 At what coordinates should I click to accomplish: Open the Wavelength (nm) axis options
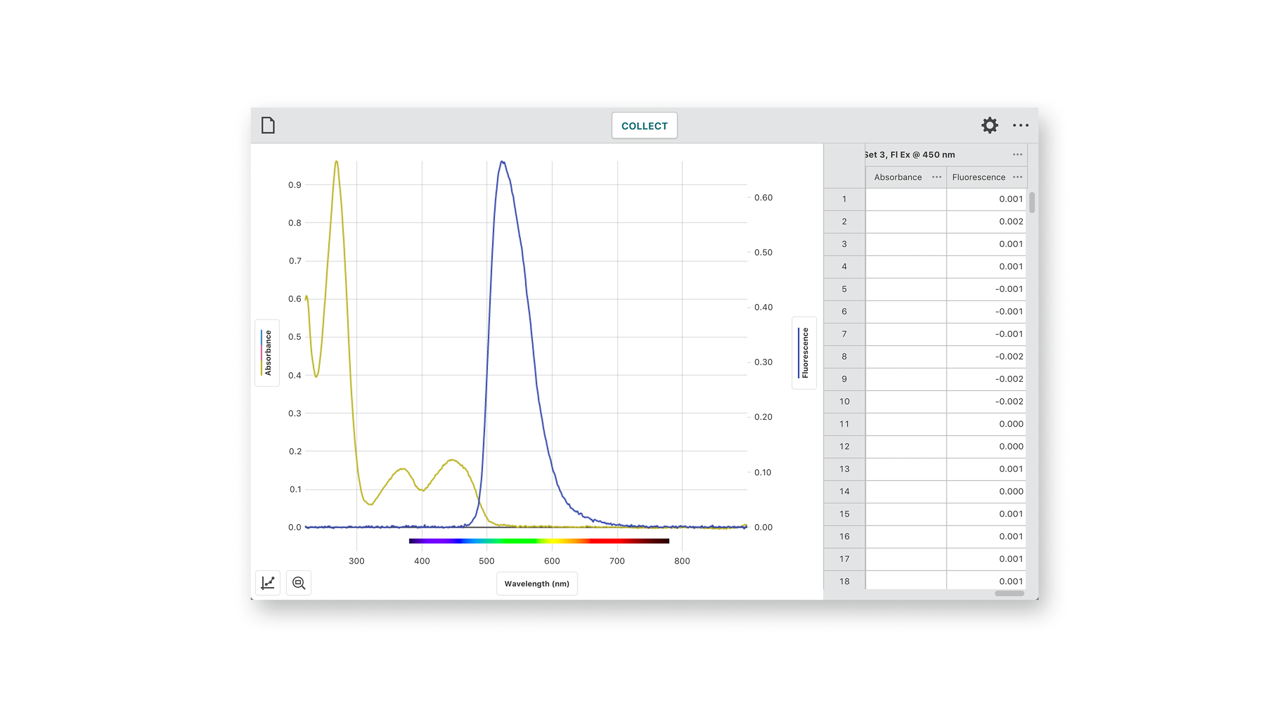pyautogui.click(x=537, y=583)
